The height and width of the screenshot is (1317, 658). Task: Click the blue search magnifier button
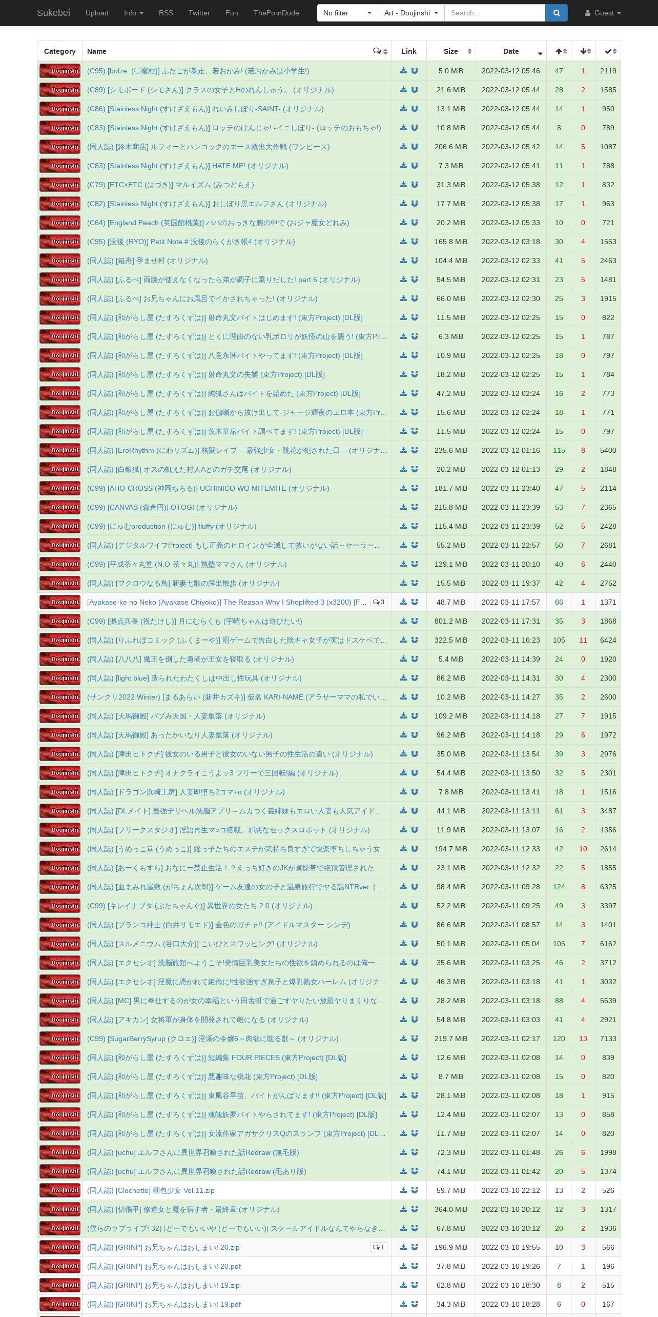click(557, 13)
